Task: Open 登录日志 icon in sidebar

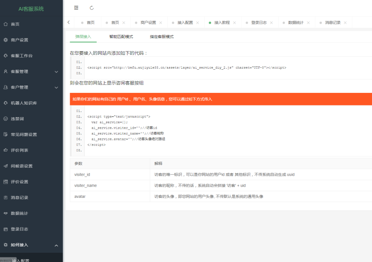Action: [x=6, y=229]
